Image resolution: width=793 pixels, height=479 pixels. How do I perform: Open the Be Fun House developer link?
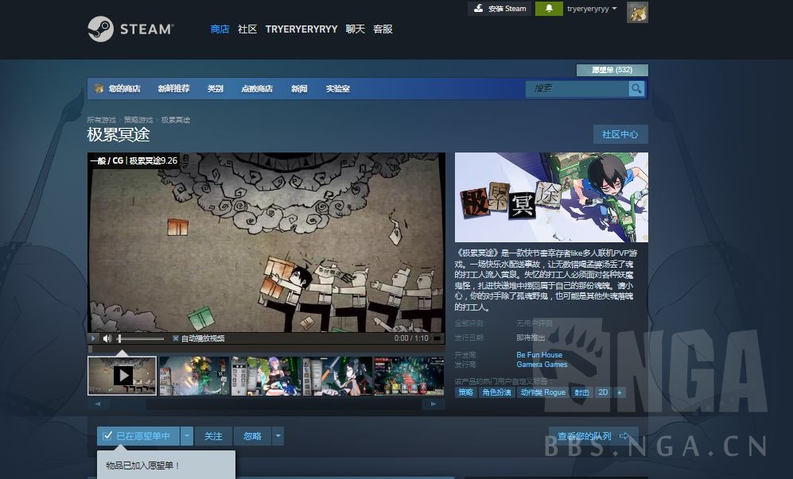(x=539, y=355)
